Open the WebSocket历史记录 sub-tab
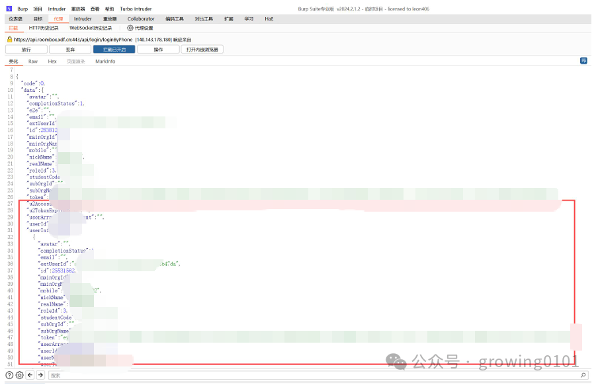Viewport: 598px width, 385px height. tap(91, 28)
